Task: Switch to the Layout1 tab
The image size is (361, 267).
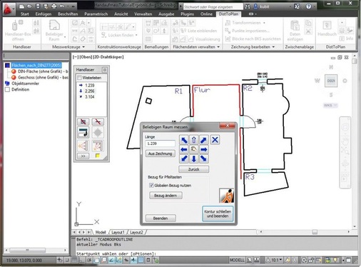Action: coord(118,232)
